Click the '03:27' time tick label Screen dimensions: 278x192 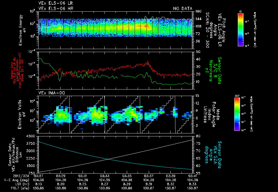pyautogui.click(x=38, y=176)
